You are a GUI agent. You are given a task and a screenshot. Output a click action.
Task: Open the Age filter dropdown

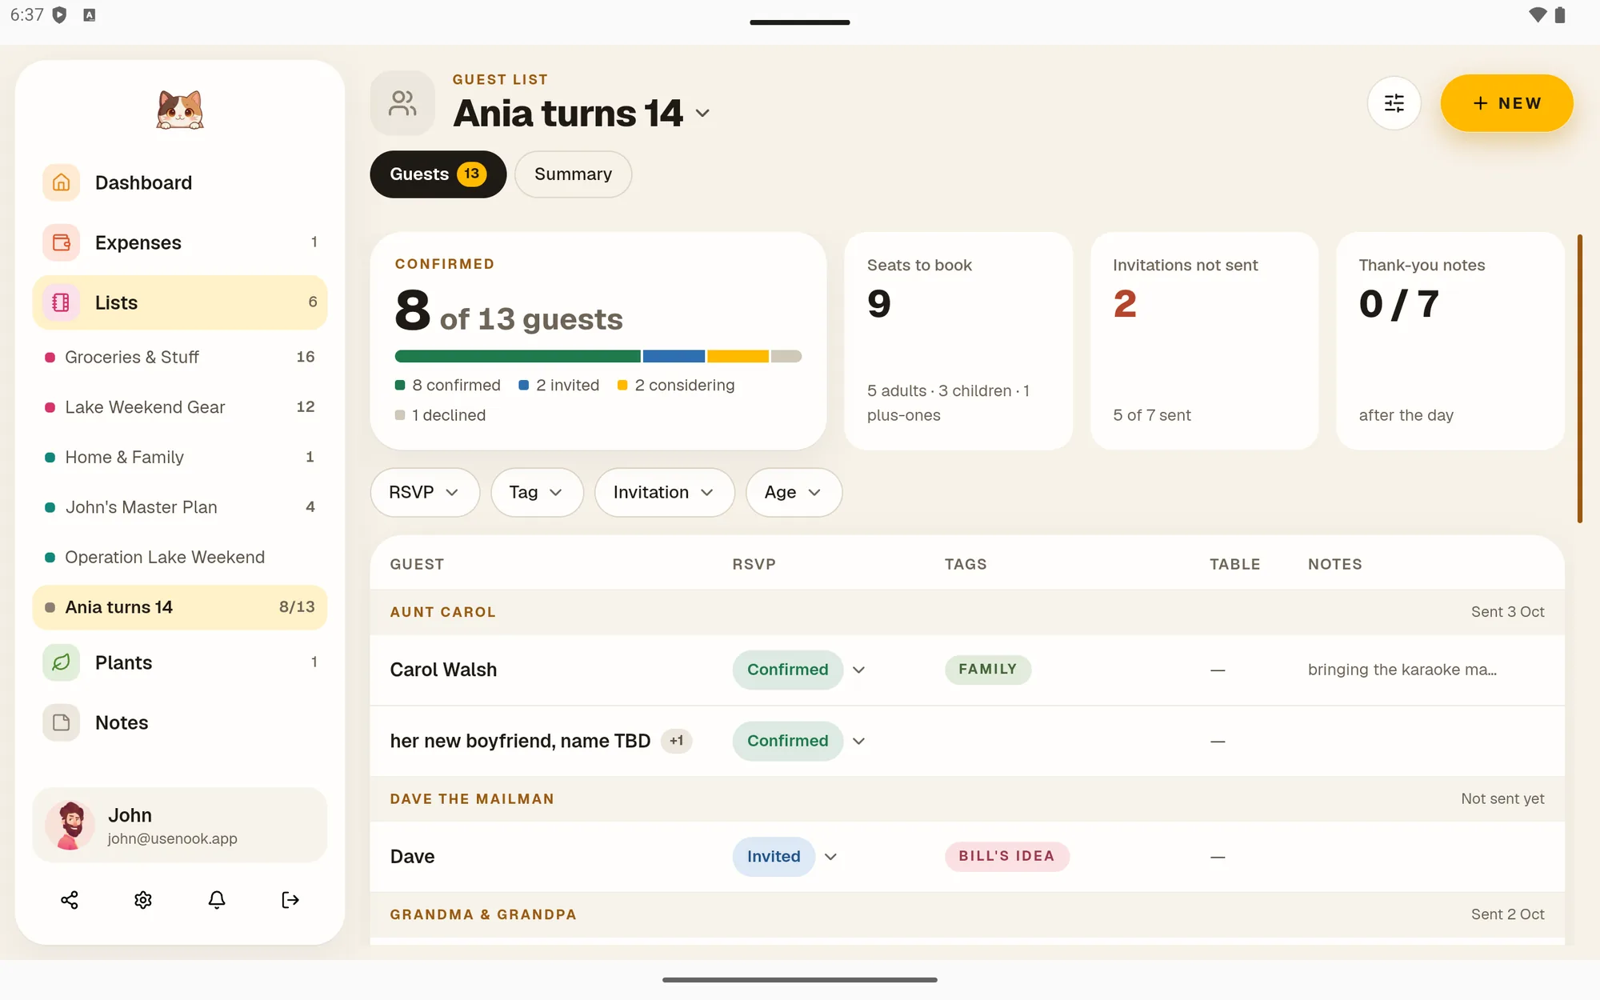794,492
